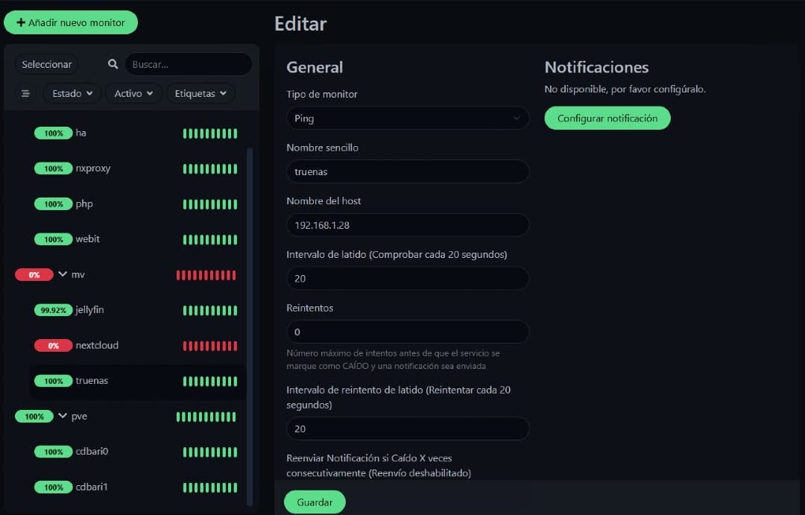This screenshot has height=515, width=805.
Task: Click the 100% badge beside nxproxy
Action: (54, 168)
